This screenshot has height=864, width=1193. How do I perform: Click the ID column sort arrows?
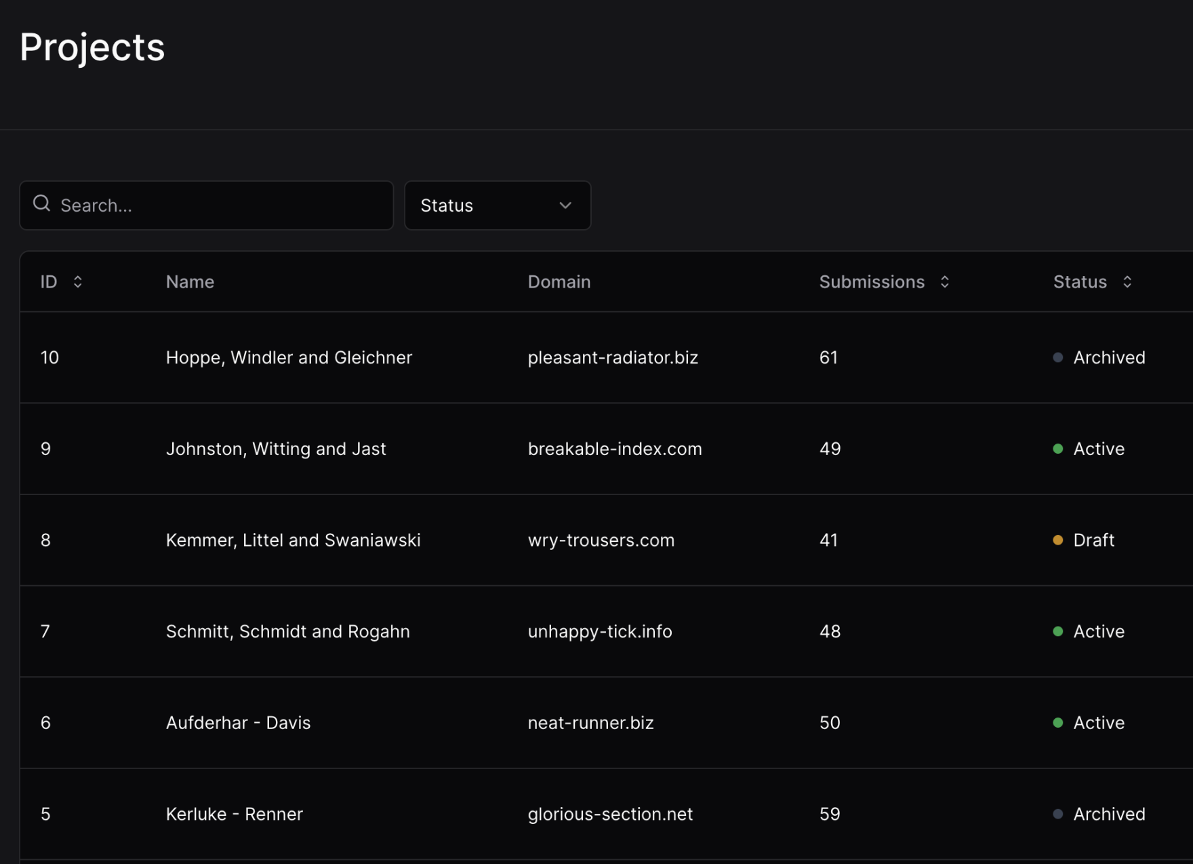(x=78, y=282)
